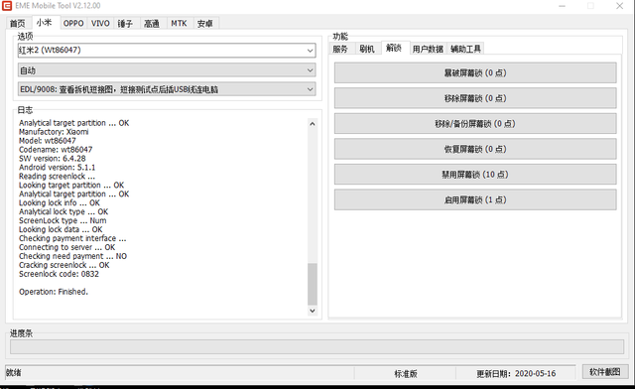Image resolution: width=635 pixels, height=389 pixels.
Task: Click the 软件截图 button
Action: 605,371
